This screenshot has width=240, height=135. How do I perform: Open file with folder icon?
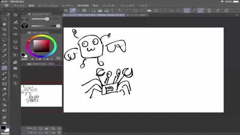click(x=100, y=10)
